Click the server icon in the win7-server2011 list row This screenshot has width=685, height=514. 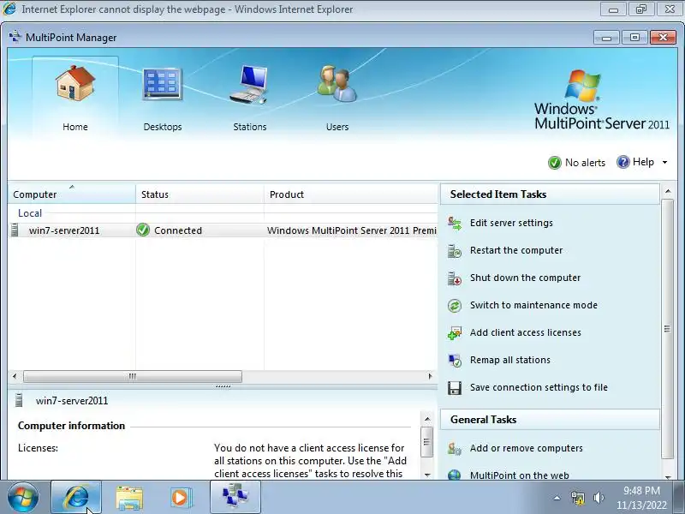click(15, 230)
